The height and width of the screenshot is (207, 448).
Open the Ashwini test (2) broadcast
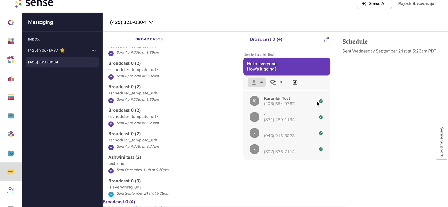pos(149,164)
